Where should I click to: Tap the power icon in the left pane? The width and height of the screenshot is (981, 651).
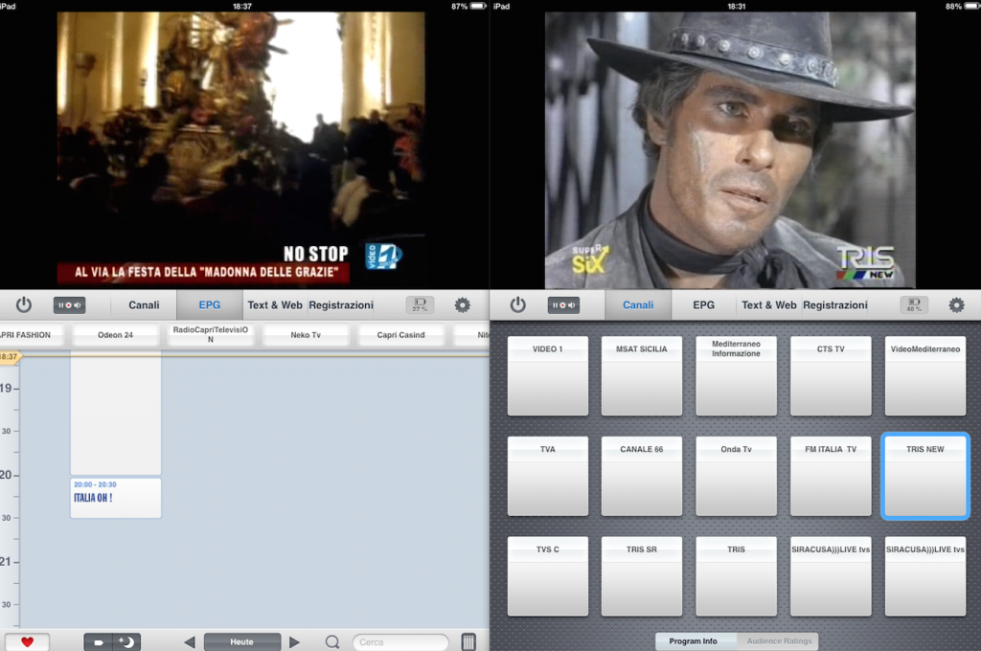click(x=24, y=305)
